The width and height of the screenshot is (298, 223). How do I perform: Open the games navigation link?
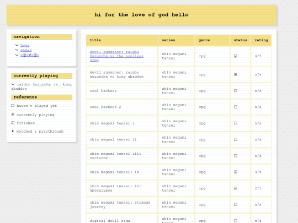(x=26, y=50)
